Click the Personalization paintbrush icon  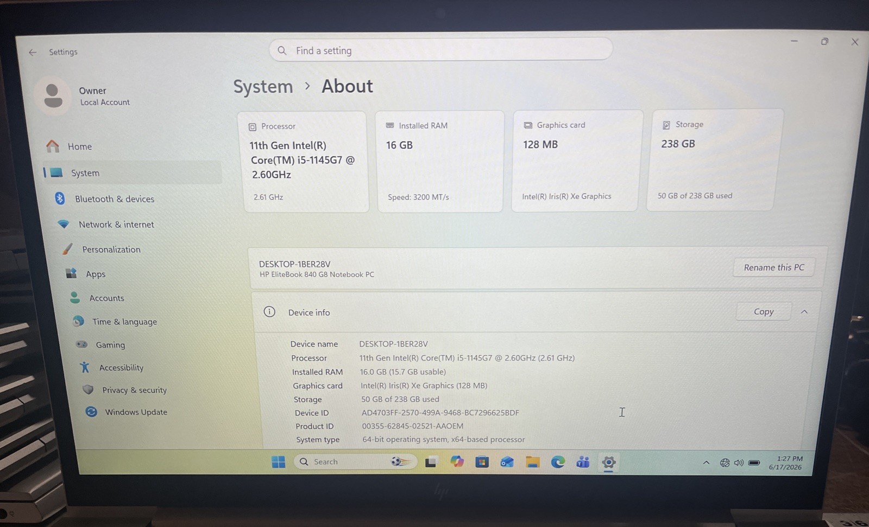coord(67,249)
